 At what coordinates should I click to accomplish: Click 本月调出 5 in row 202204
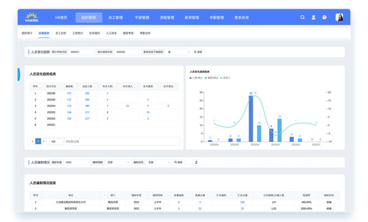pyautogui.click(x=168, y=106)
